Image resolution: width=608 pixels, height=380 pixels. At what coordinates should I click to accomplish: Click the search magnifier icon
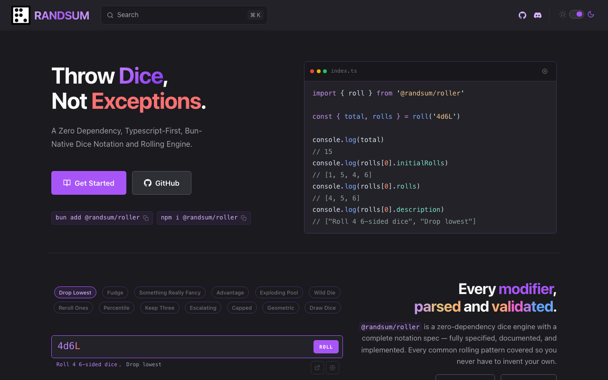110,15
